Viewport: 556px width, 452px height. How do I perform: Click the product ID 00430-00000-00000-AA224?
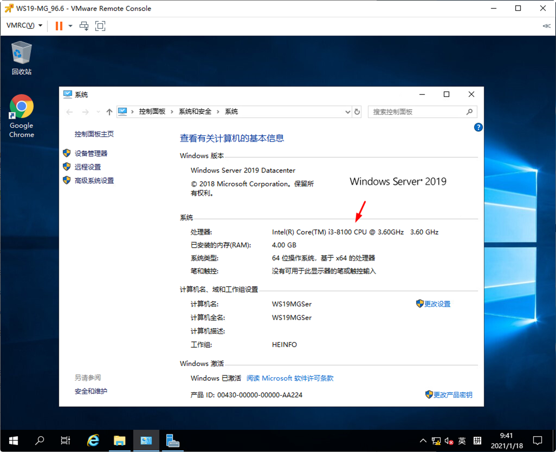(x=260, y=395)
